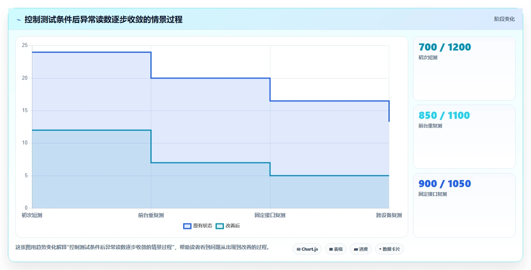Click the 固定接口复测 x-axis label
Viewport: 531px width, 270px height.
(x=270, y=215)
